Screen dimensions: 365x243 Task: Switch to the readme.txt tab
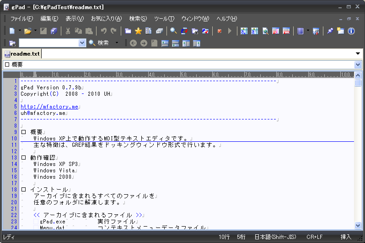[x=25, y=54]
